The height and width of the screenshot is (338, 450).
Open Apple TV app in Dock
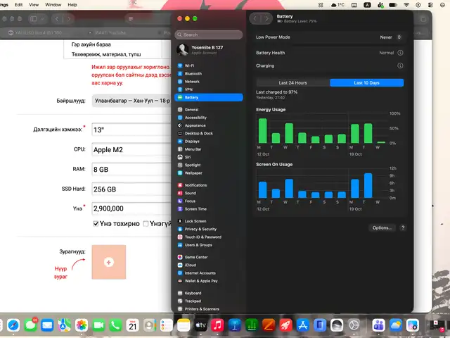(x=200, y=325)
